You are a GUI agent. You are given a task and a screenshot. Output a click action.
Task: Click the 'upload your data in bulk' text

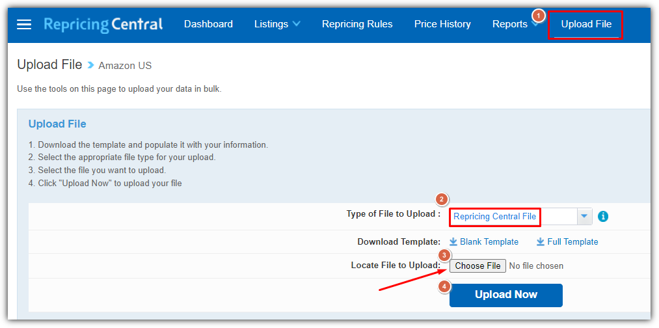pos(173,89)
